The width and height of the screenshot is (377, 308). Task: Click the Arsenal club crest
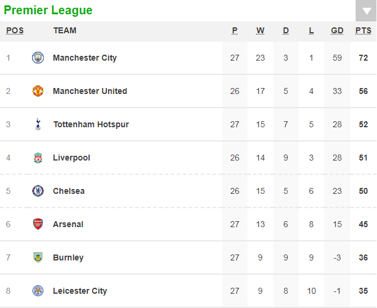tap(38, 224)
